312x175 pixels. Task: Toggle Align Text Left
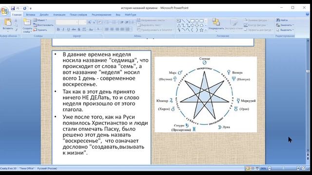[x=107, y=29]
